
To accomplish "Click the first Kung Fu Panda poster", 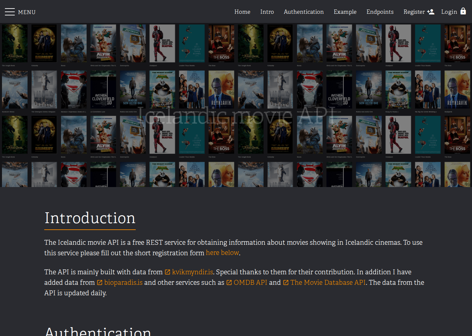I will [162, 90].
